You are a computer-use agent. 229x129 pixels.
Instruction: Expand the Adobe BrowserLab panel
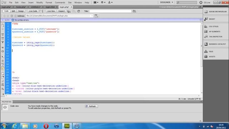coord(216,11)
